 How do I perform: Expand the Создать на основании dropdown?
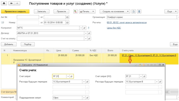(x=128, y=12)
